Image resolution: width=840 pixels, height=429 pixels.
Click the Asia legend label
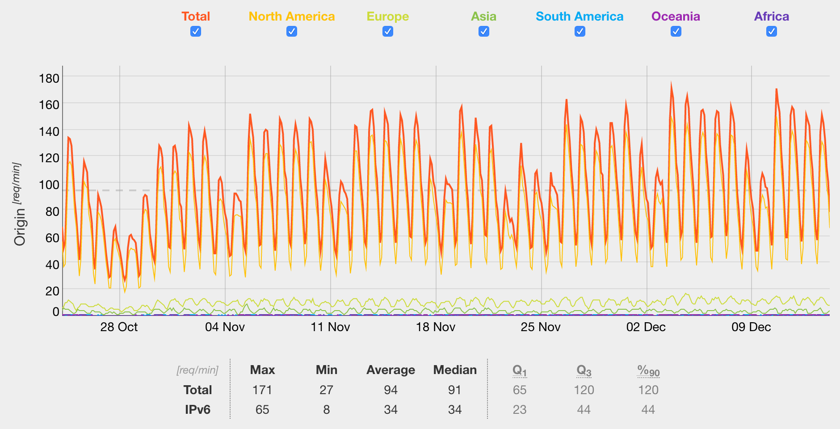[x=484, y=17]
